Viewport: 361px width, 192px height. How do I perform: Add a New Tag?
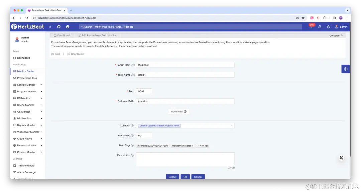[203, 146]
